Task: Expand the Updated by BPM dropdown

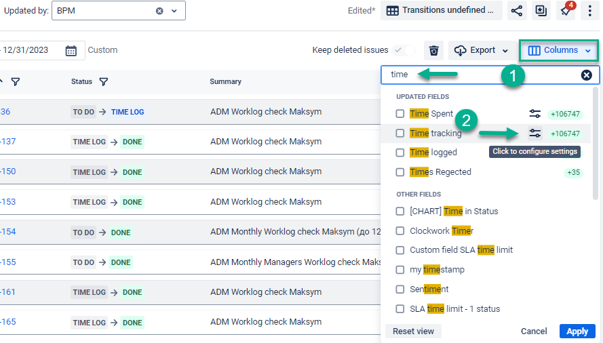Action: click(174, 11)
